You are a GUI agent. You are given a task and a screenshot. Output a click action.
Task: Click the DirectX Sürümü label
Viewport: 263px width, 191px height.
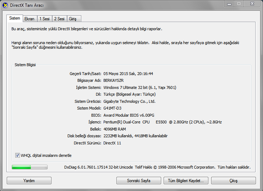click(88, 143)
